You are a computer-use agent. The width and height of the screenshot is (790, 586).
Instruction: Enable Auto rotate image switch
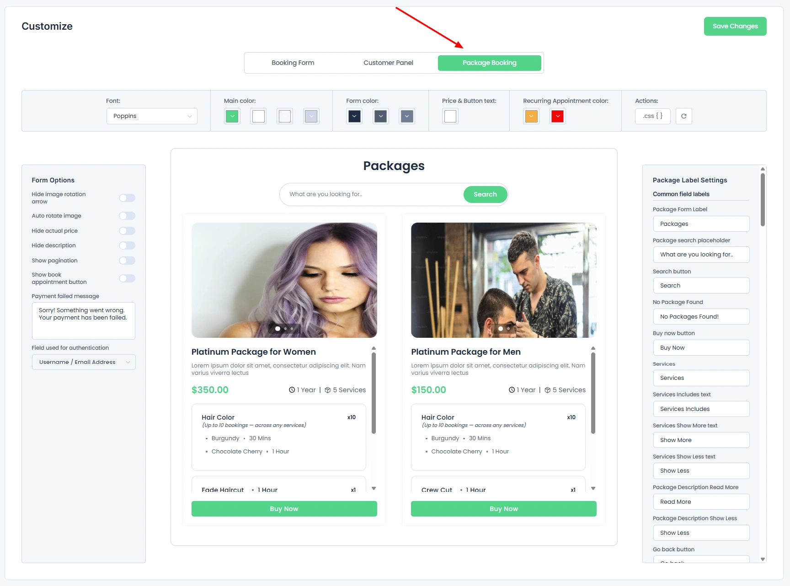(x=127, y=216)
